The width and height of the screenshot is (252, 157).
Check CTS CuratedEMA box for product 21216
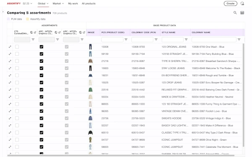tap(17, 61)
